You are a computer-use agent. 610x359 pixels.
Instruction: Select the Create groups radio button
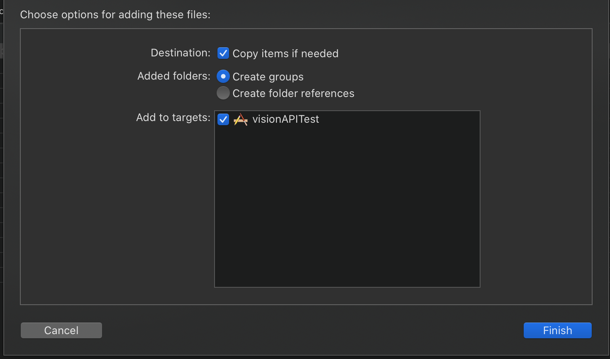[223, 76]
